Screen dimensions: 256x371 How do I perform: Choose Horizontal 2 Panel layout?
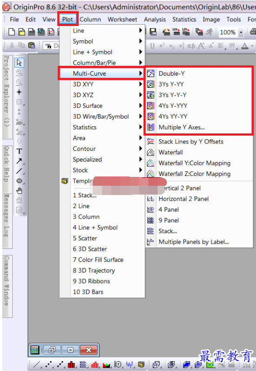[x=199, y=199]
